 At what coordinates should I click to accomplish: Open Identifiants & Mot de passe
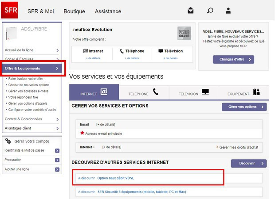[24, 150]
